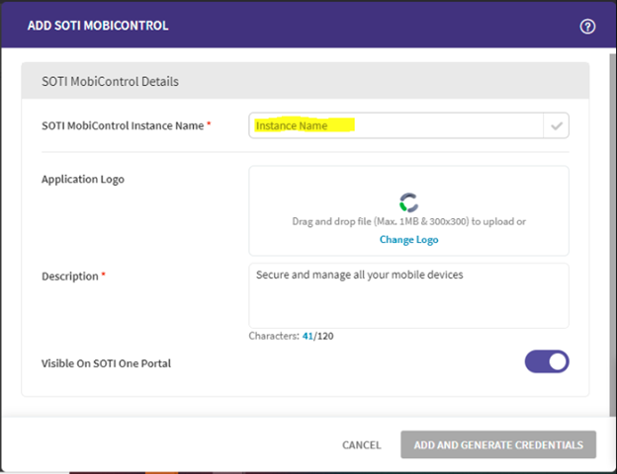617x474 pixels.
Task: Click ADD AND GENERATE CREDENTIALS button
Action: [498, 444]
